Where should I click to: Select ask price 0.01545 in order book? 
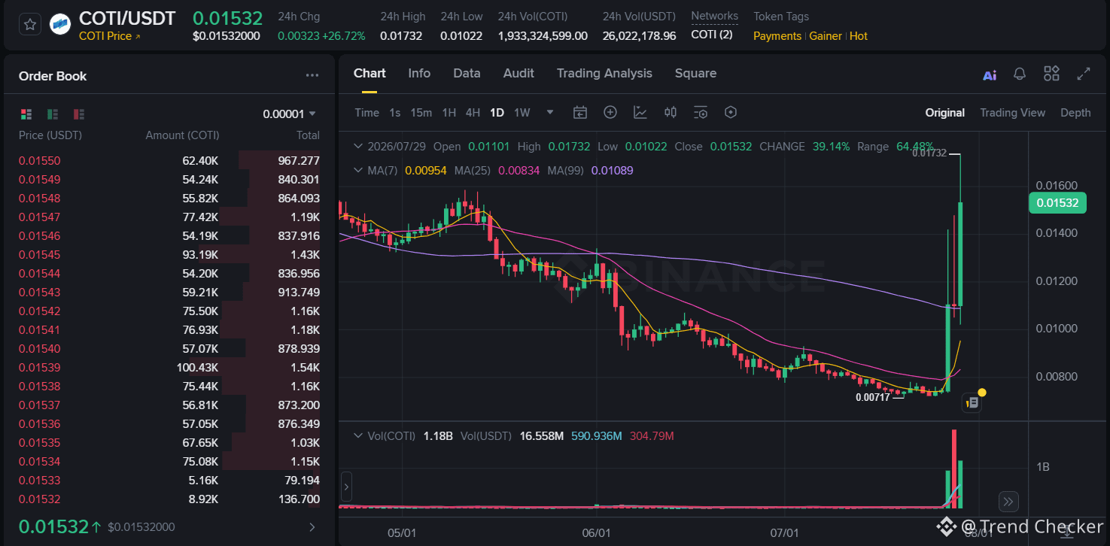pyautogui.click(x=39, y=255)
